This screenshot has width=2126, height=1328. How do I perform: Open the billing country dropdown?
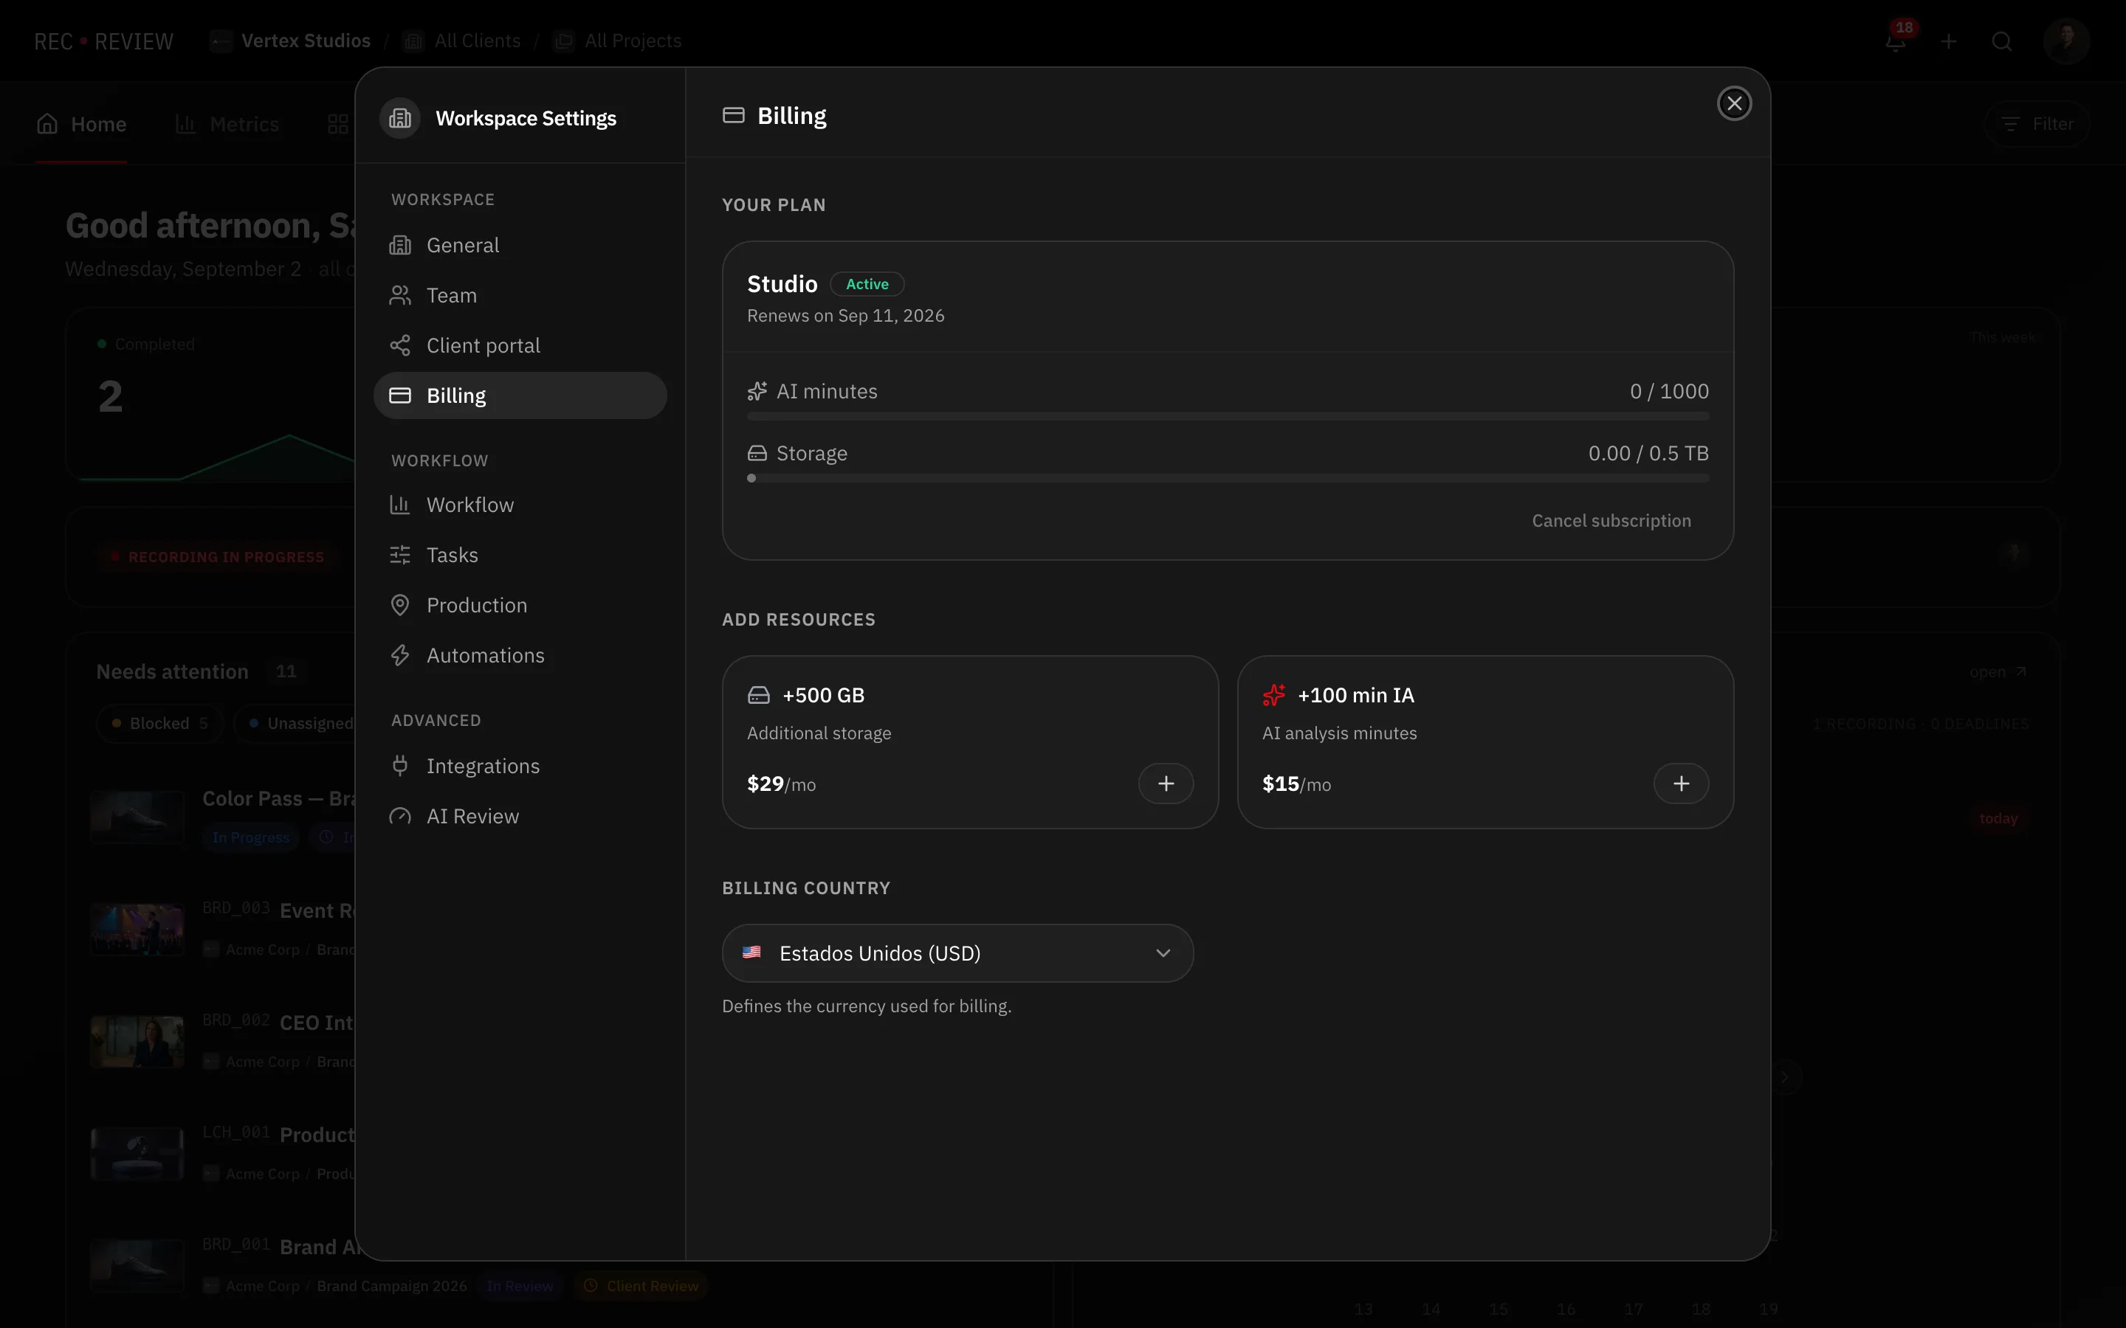[957, 953]
